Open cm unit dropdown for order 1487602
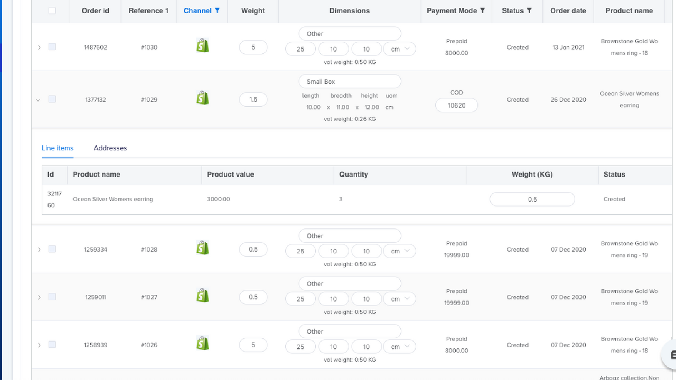 (x=399, y=49)
